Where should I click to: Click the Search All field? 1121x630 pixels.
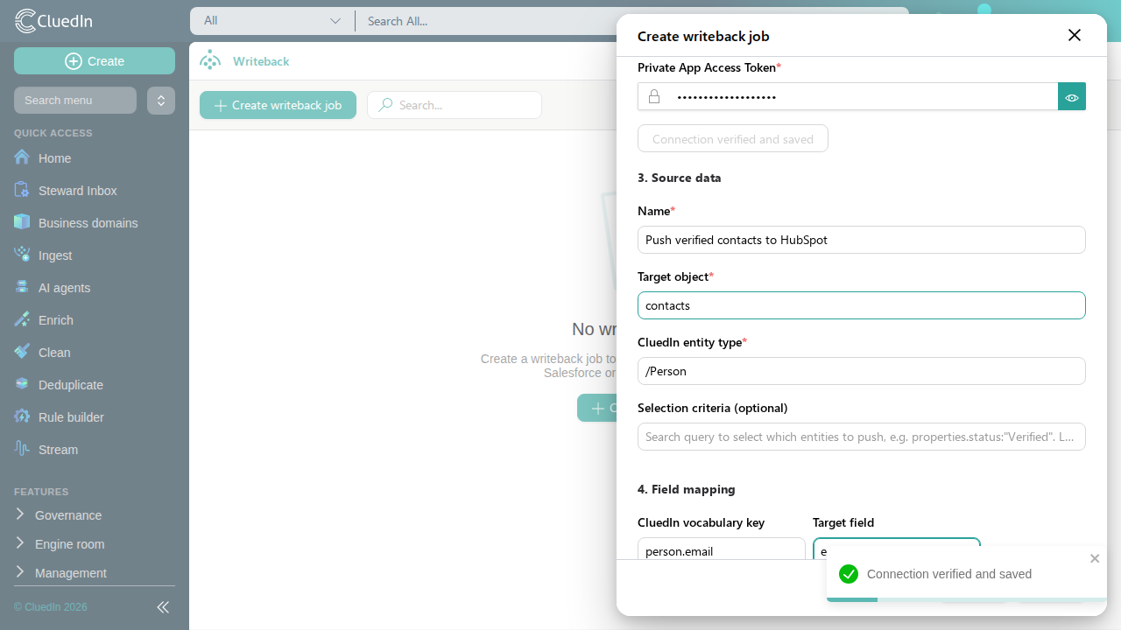pyautogui.click(x=631, y=21)
